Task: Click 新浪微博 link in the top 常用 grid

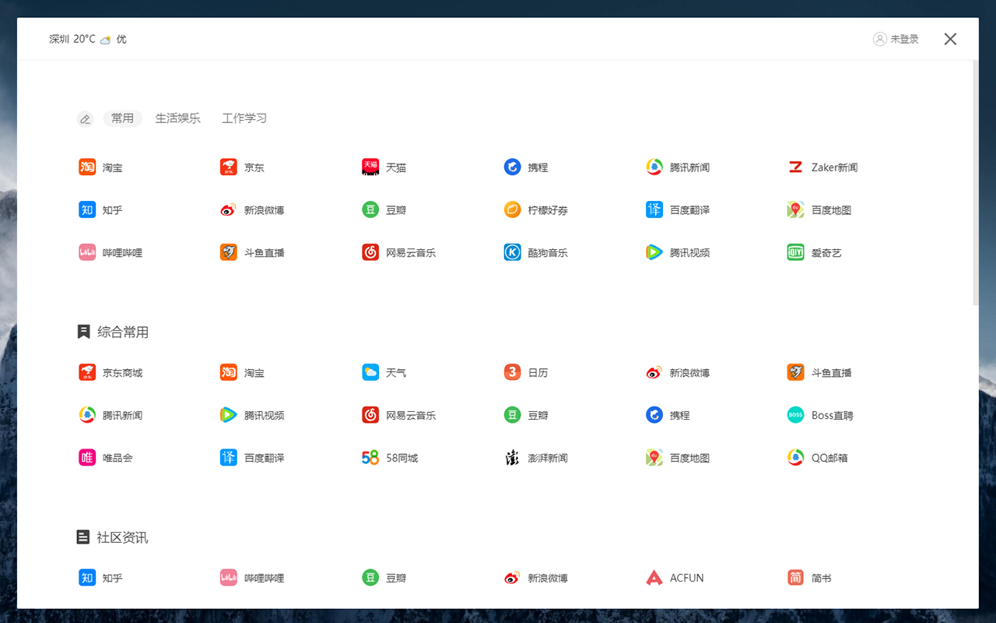Action: [264, 210]
